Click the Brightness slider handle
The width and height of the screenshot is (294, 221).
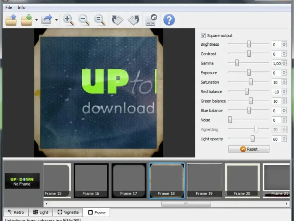point(249,44)
